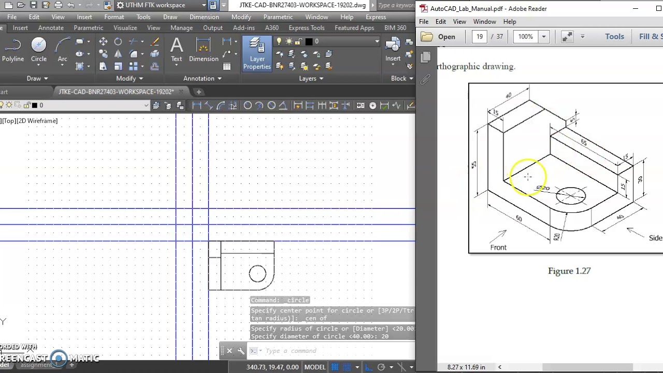The width and height of the screenshot is (663, 373).
Task: Activate the Scale tool in Modify panel
Action: pyautogui.click(x=118, y=66)
